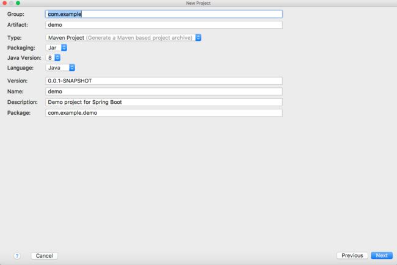Click the New Project window title

(x=198, y=3)
